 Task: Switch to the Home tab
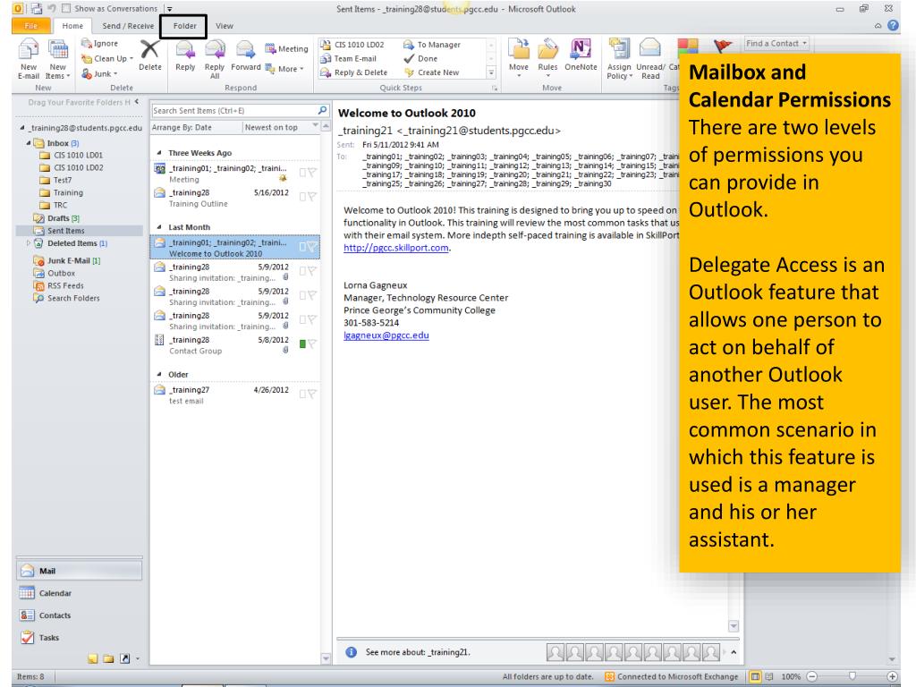[72, 26]
